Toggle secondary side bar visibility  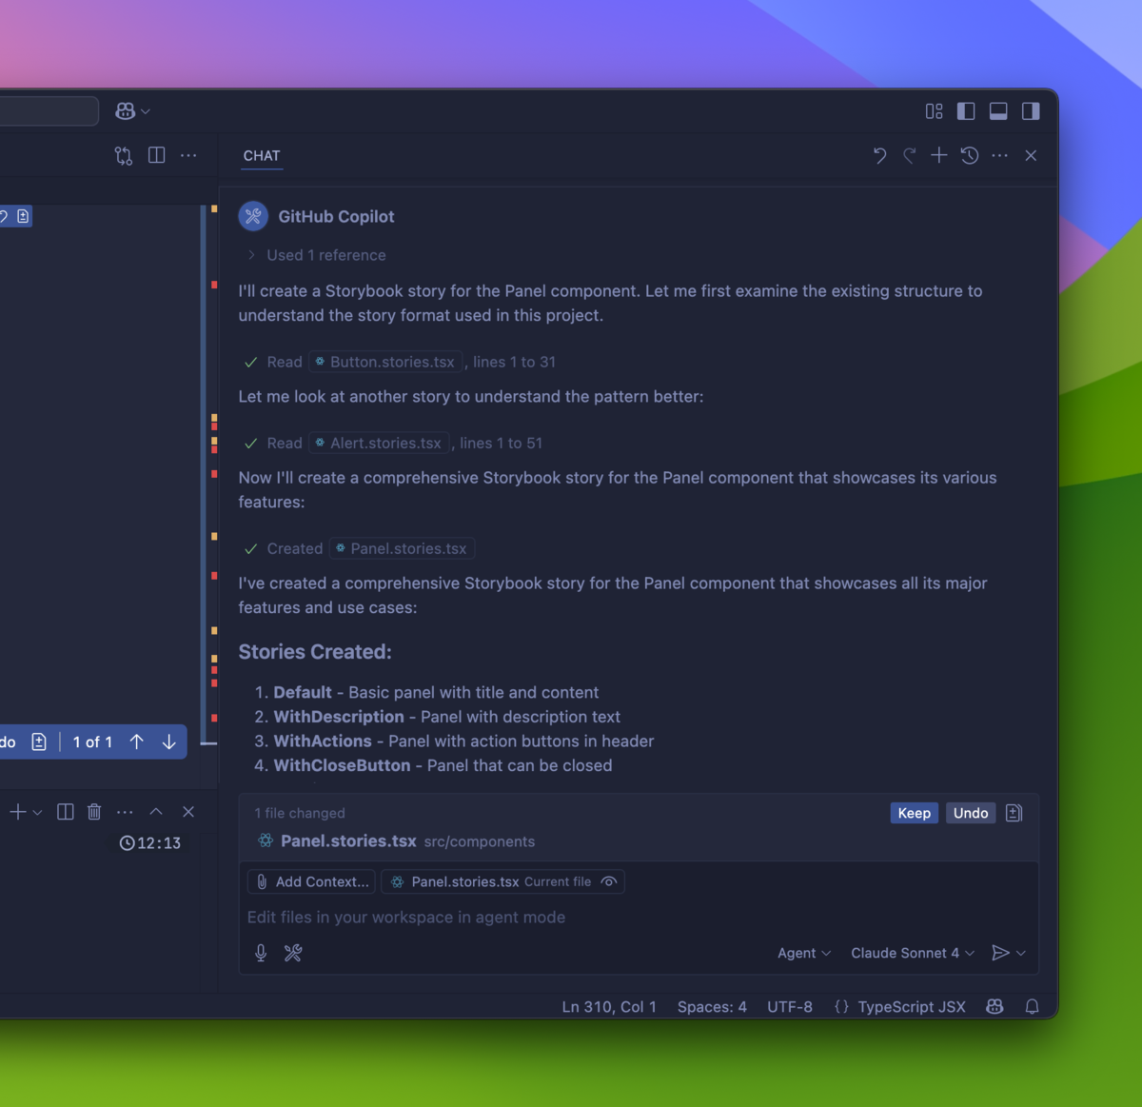click(x=1031, y=111)
